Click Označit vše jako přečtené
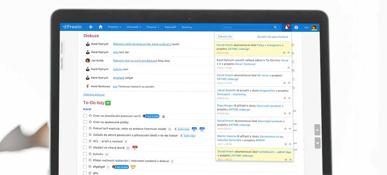387x175 pixels. 272,37
